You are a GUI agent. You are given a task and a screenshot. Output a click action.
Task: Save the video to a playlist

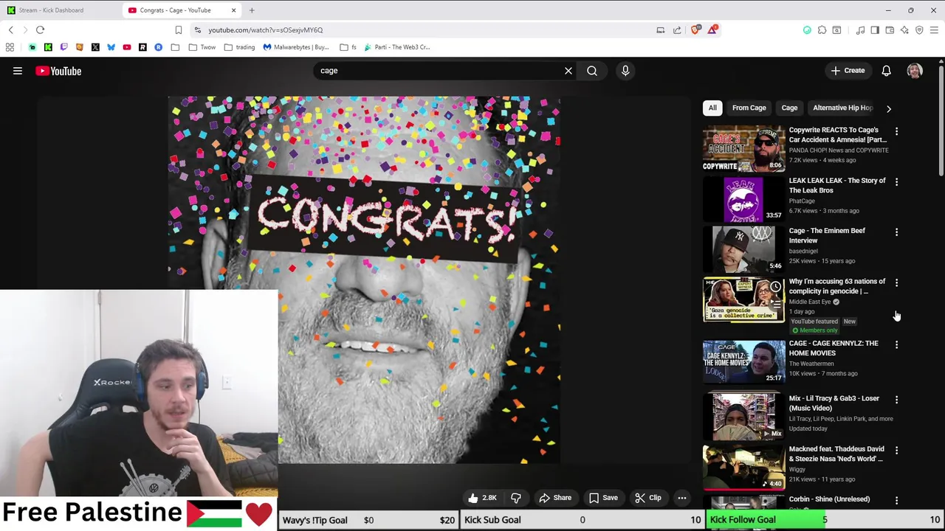pyautogui.click(x=602, y=498)
